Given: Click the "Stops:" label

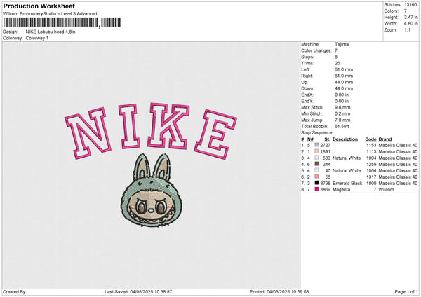Looking at the screenshot, I should [307, 57].
